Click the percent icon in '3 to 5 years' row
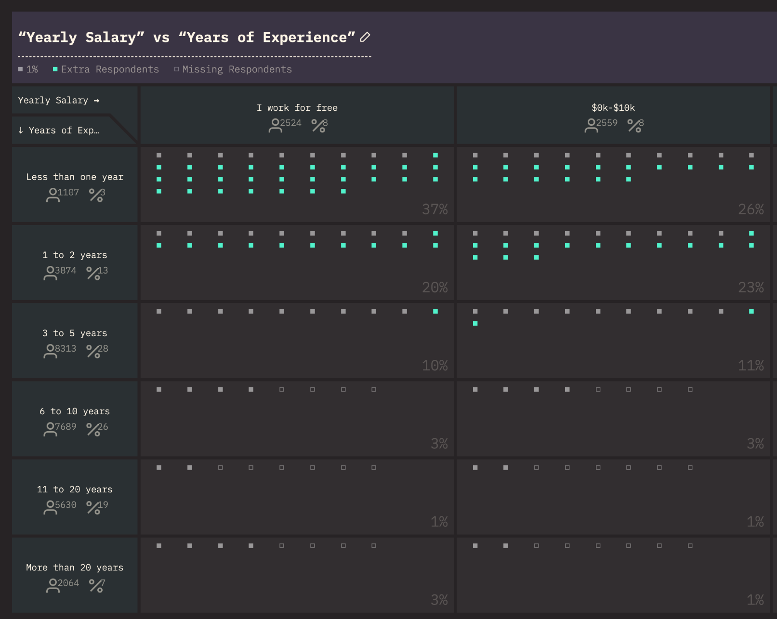The image size is (777, 619). 93,351
